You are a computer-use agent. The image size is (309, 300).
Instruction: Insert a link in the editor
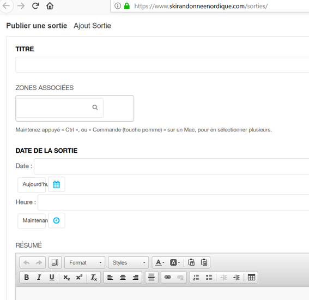pyautogui.click(x=167, y=277)
